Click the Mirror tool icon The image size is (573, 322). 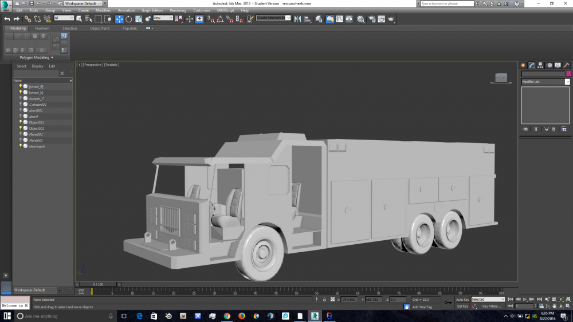pyautogui.click(x=297, y=19)
